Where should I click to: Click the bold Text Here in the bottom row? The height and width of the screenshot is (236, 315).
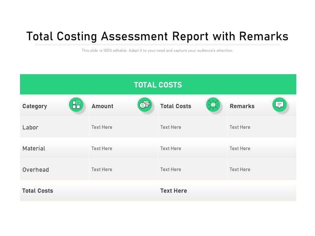pos(174,191)
